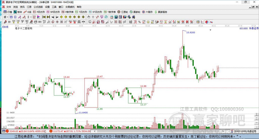
Task: Click the 老子十二宫结构 chart title
Action: [x=24, y=28]
